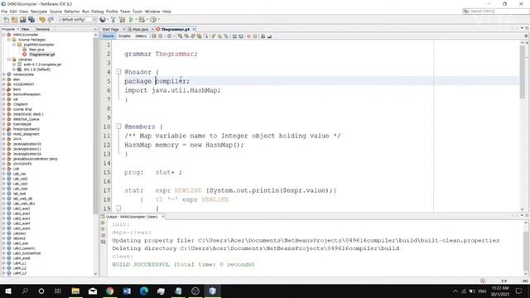
Task: Open File Explorer from the taskbar
Action: click(x=75, y=291)
